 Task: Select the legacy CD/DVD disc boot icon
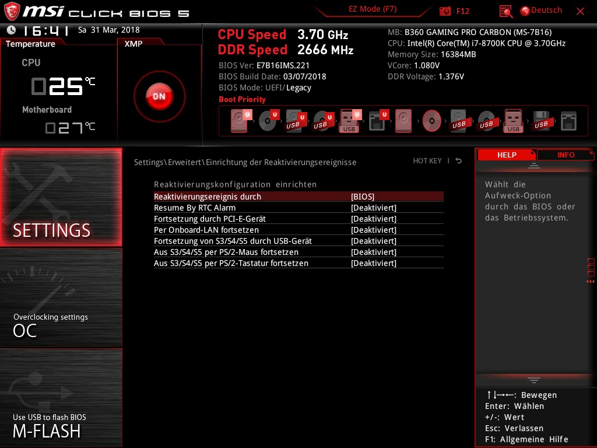[x=431, y=121]
